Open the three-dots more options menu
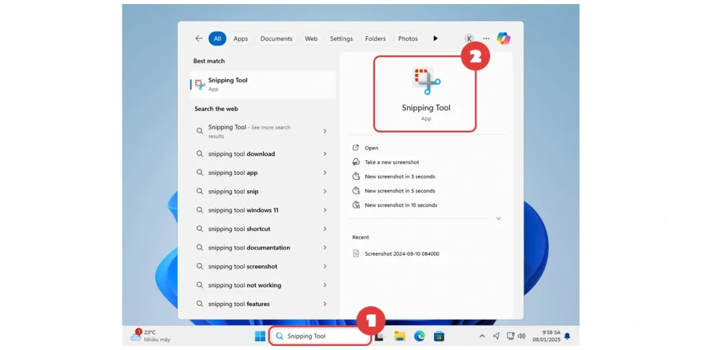The image size is (701, 350). point(486,39)
